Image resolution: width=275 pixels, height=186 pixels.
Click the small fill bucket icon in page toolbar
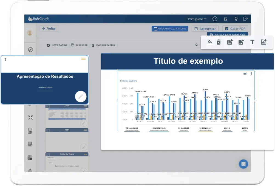(197, 45)
